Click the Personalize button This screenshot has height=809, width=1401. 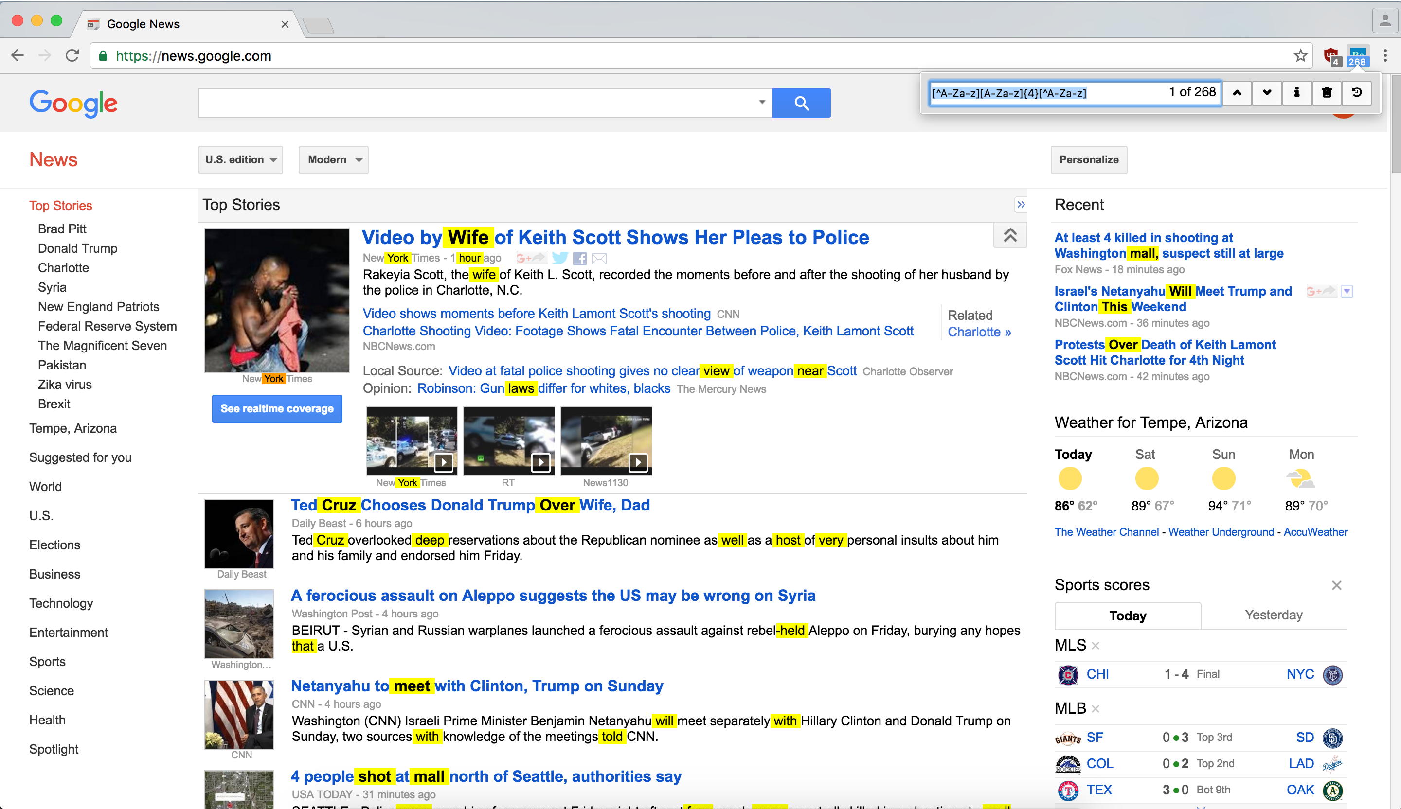(x=1088, y=160)
